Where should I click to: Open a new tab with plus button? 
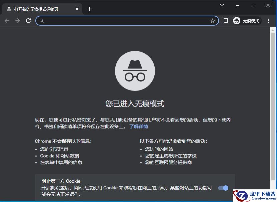pos(90,9)
